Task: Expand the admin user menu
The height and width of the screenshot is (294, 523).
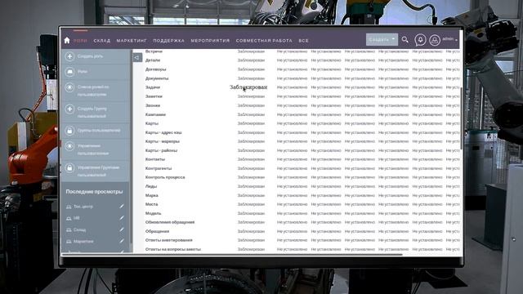Action: (449, 39)
